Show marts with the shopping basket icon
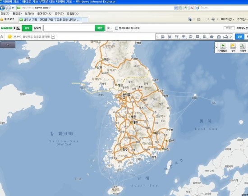Image resolution: width=248 pixels, height=196 pixels. (211, 36)
